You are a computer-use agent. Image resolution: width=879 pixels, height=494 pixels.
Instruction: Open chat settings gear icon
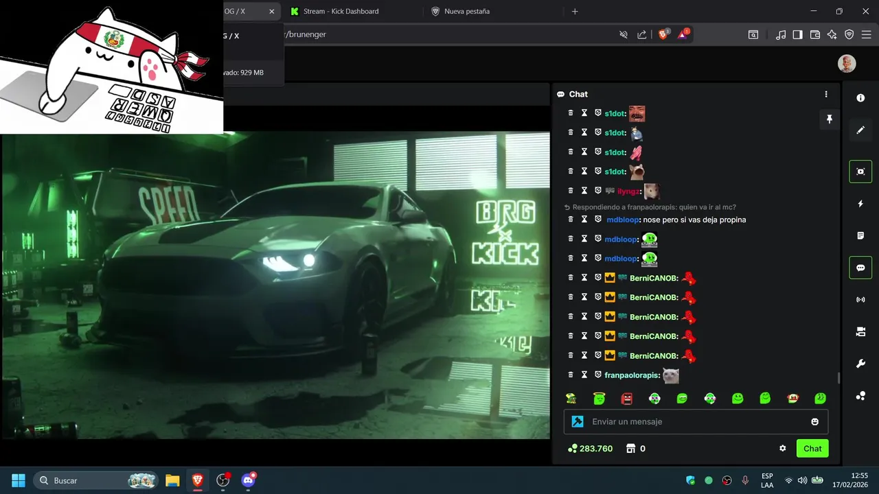tap(782, 449)
